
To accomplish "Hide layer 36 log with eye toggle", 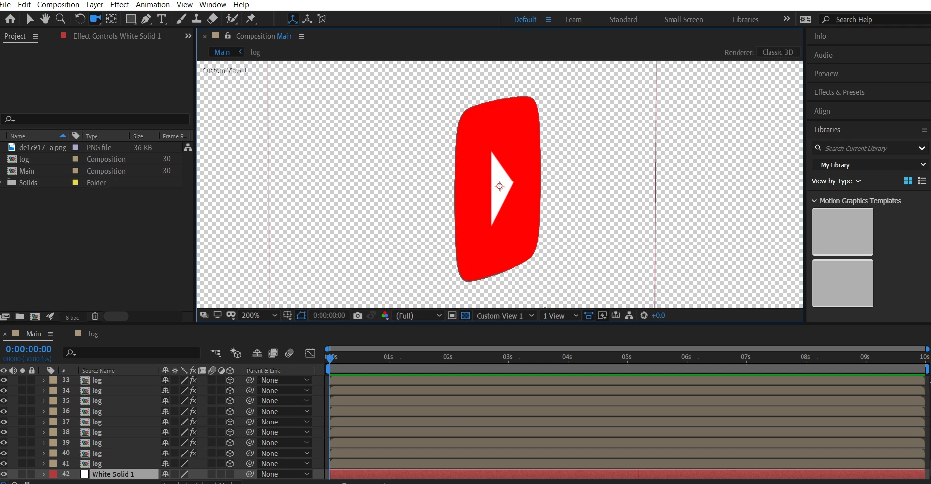I will (x=4, y=411).
